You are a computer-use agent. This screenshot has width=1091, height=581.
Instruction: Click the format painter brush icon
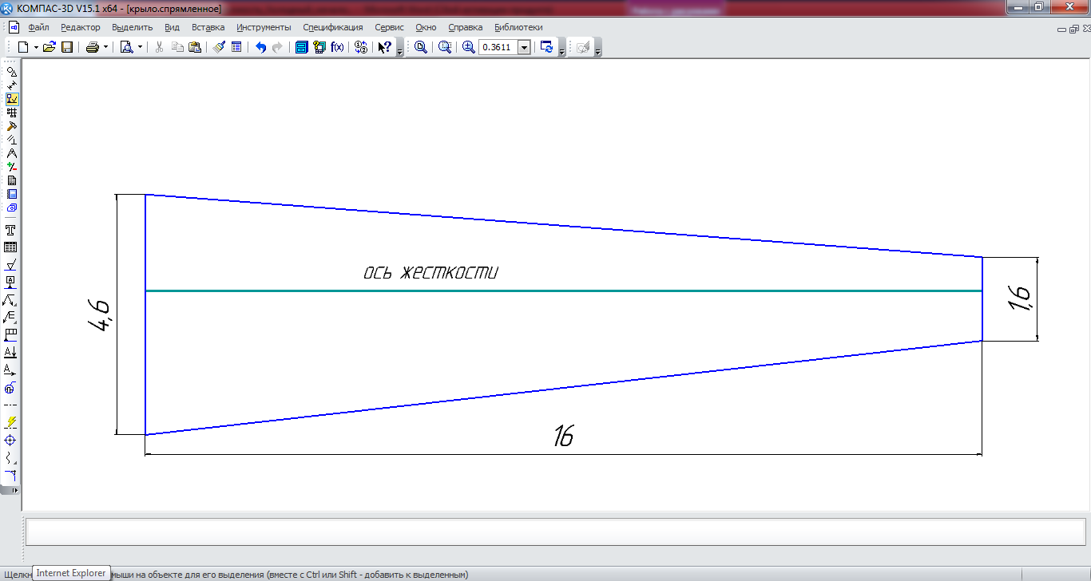(219, 48)
